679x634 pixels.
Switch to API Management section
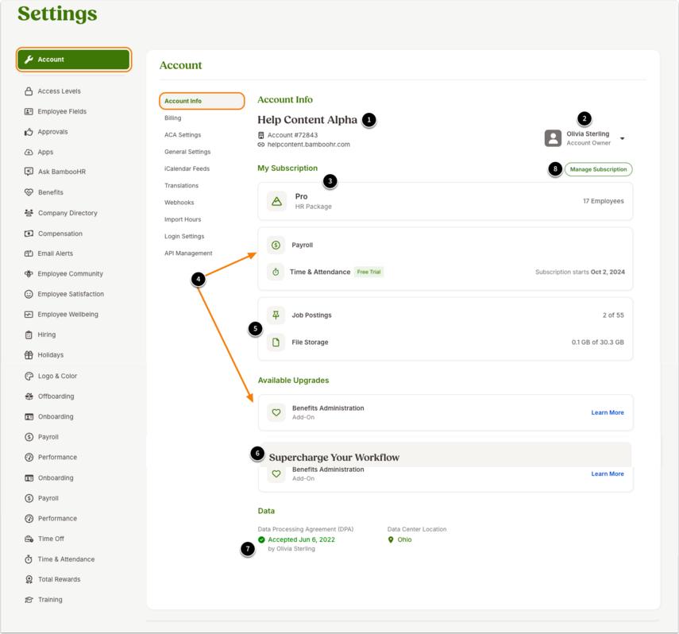click(188, 253)
